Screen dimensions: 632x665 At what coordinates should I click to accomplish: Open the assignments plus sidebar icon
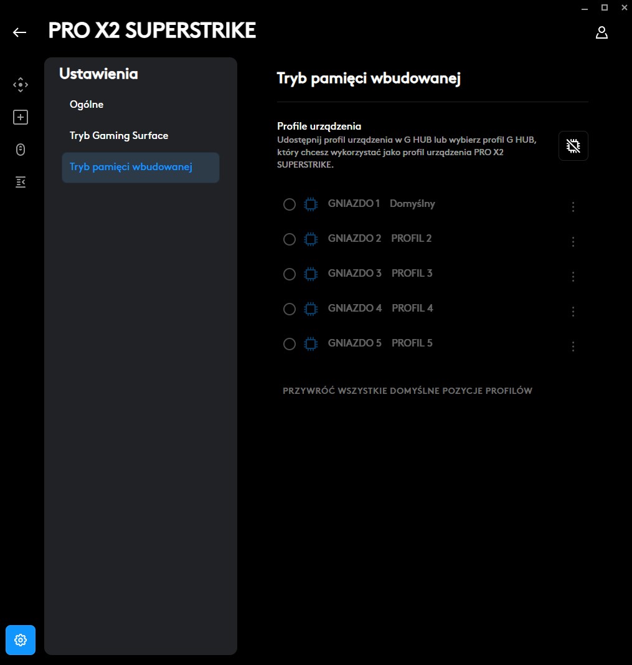pos(21,117)
